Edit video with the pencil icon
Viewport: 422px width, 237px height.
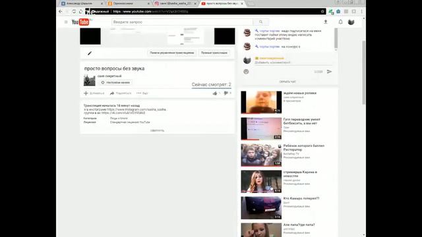90,53
